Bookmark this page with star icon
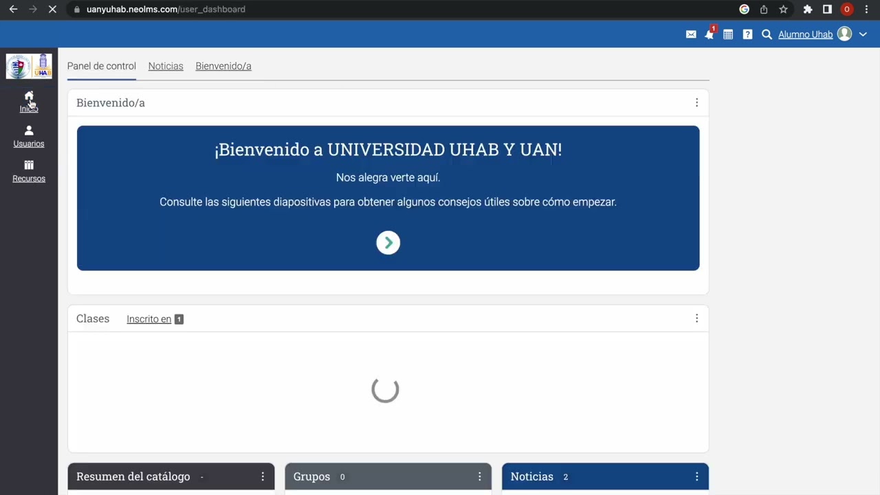Viewport: 880px width, 495px height. pyautogui.click(x=783, y=10)
